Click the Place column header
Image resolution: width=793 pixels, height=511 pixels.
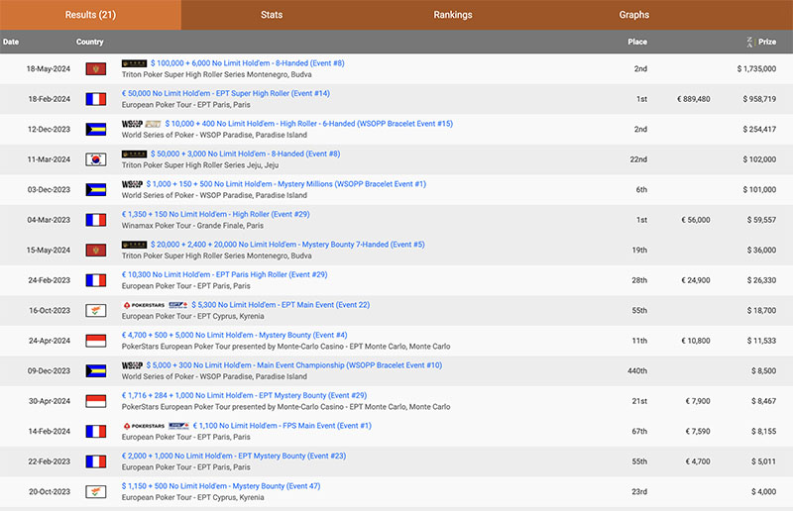(637, 43)
